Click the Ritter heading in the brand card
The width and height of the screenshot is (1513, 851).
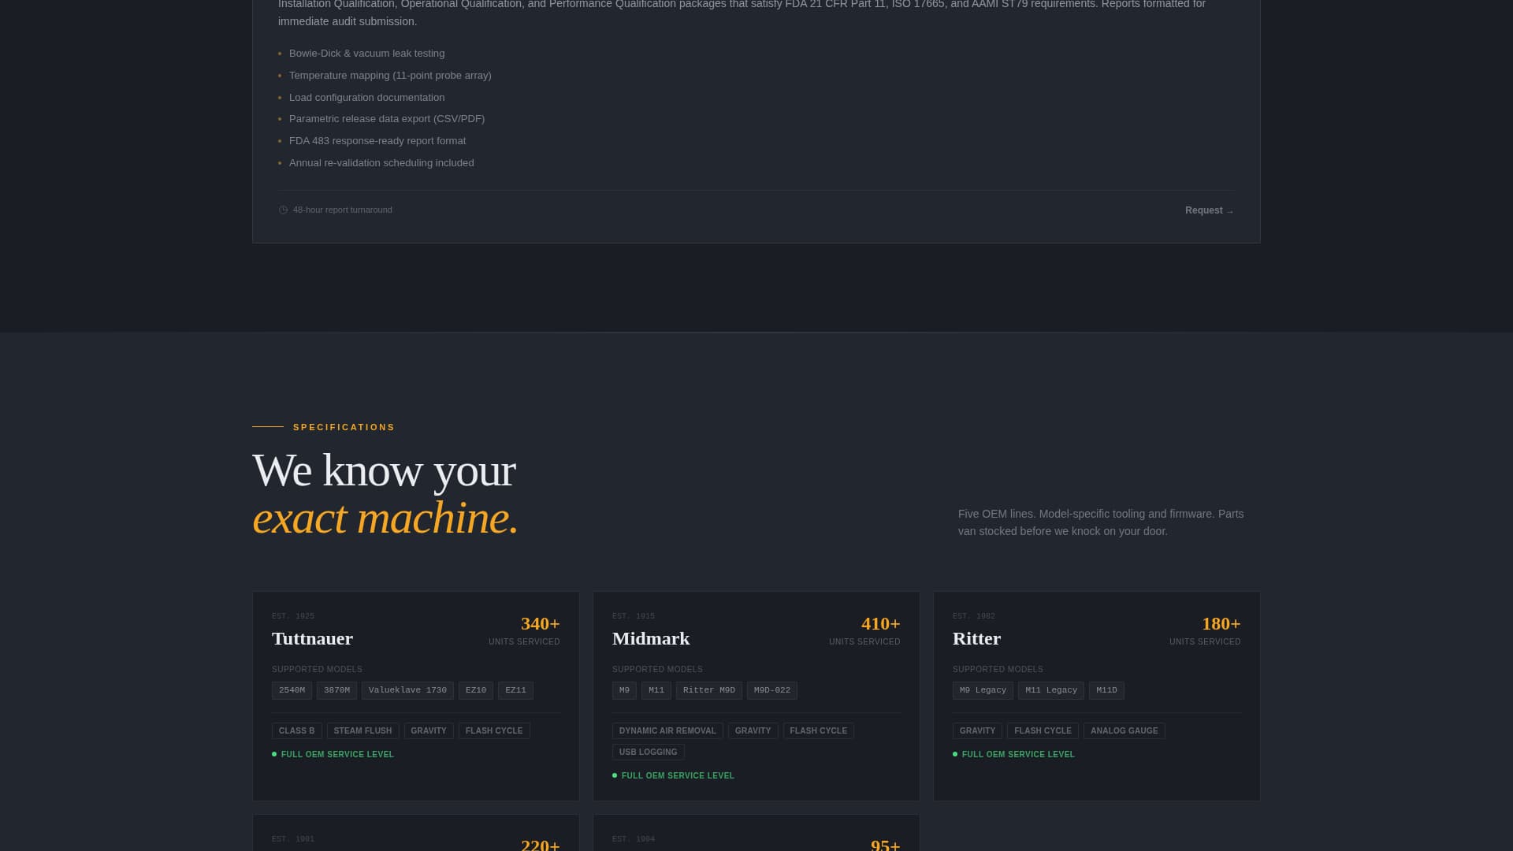point(976,638)
